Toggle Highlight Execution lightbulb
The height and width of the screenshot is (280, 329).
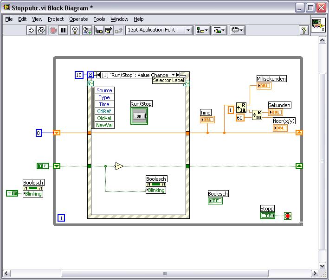(x=75, y=30)
